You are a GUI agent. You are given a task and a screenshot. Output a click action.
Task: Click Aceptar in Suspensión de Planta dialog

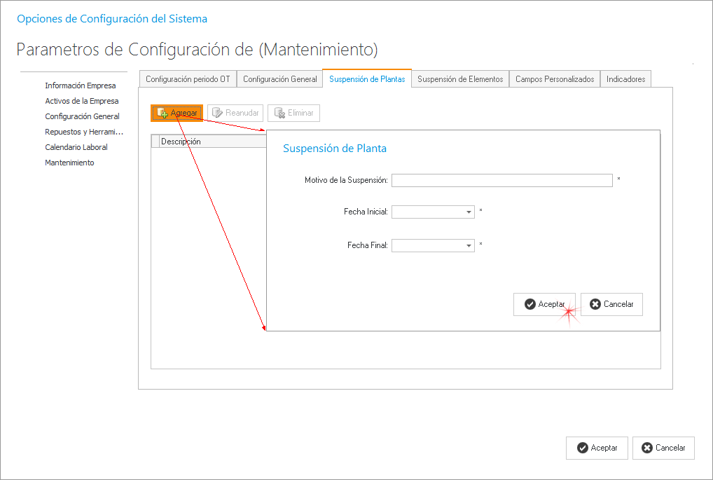pyautogui.click(x=544, y=304)
